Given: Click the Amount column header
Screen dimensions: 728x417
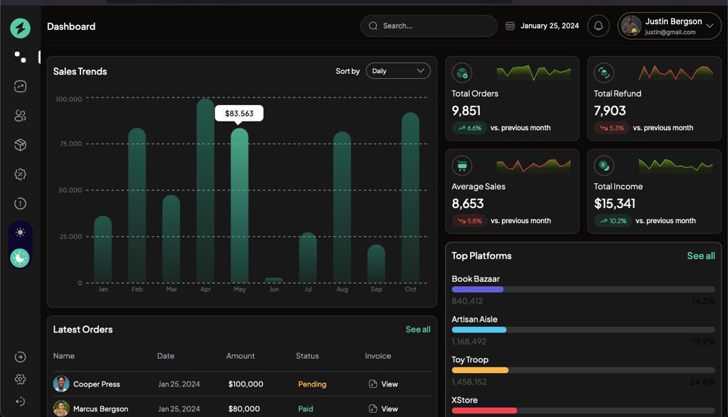Looking at the screenshot, I should pyautogui.click(x=240, y=356).
